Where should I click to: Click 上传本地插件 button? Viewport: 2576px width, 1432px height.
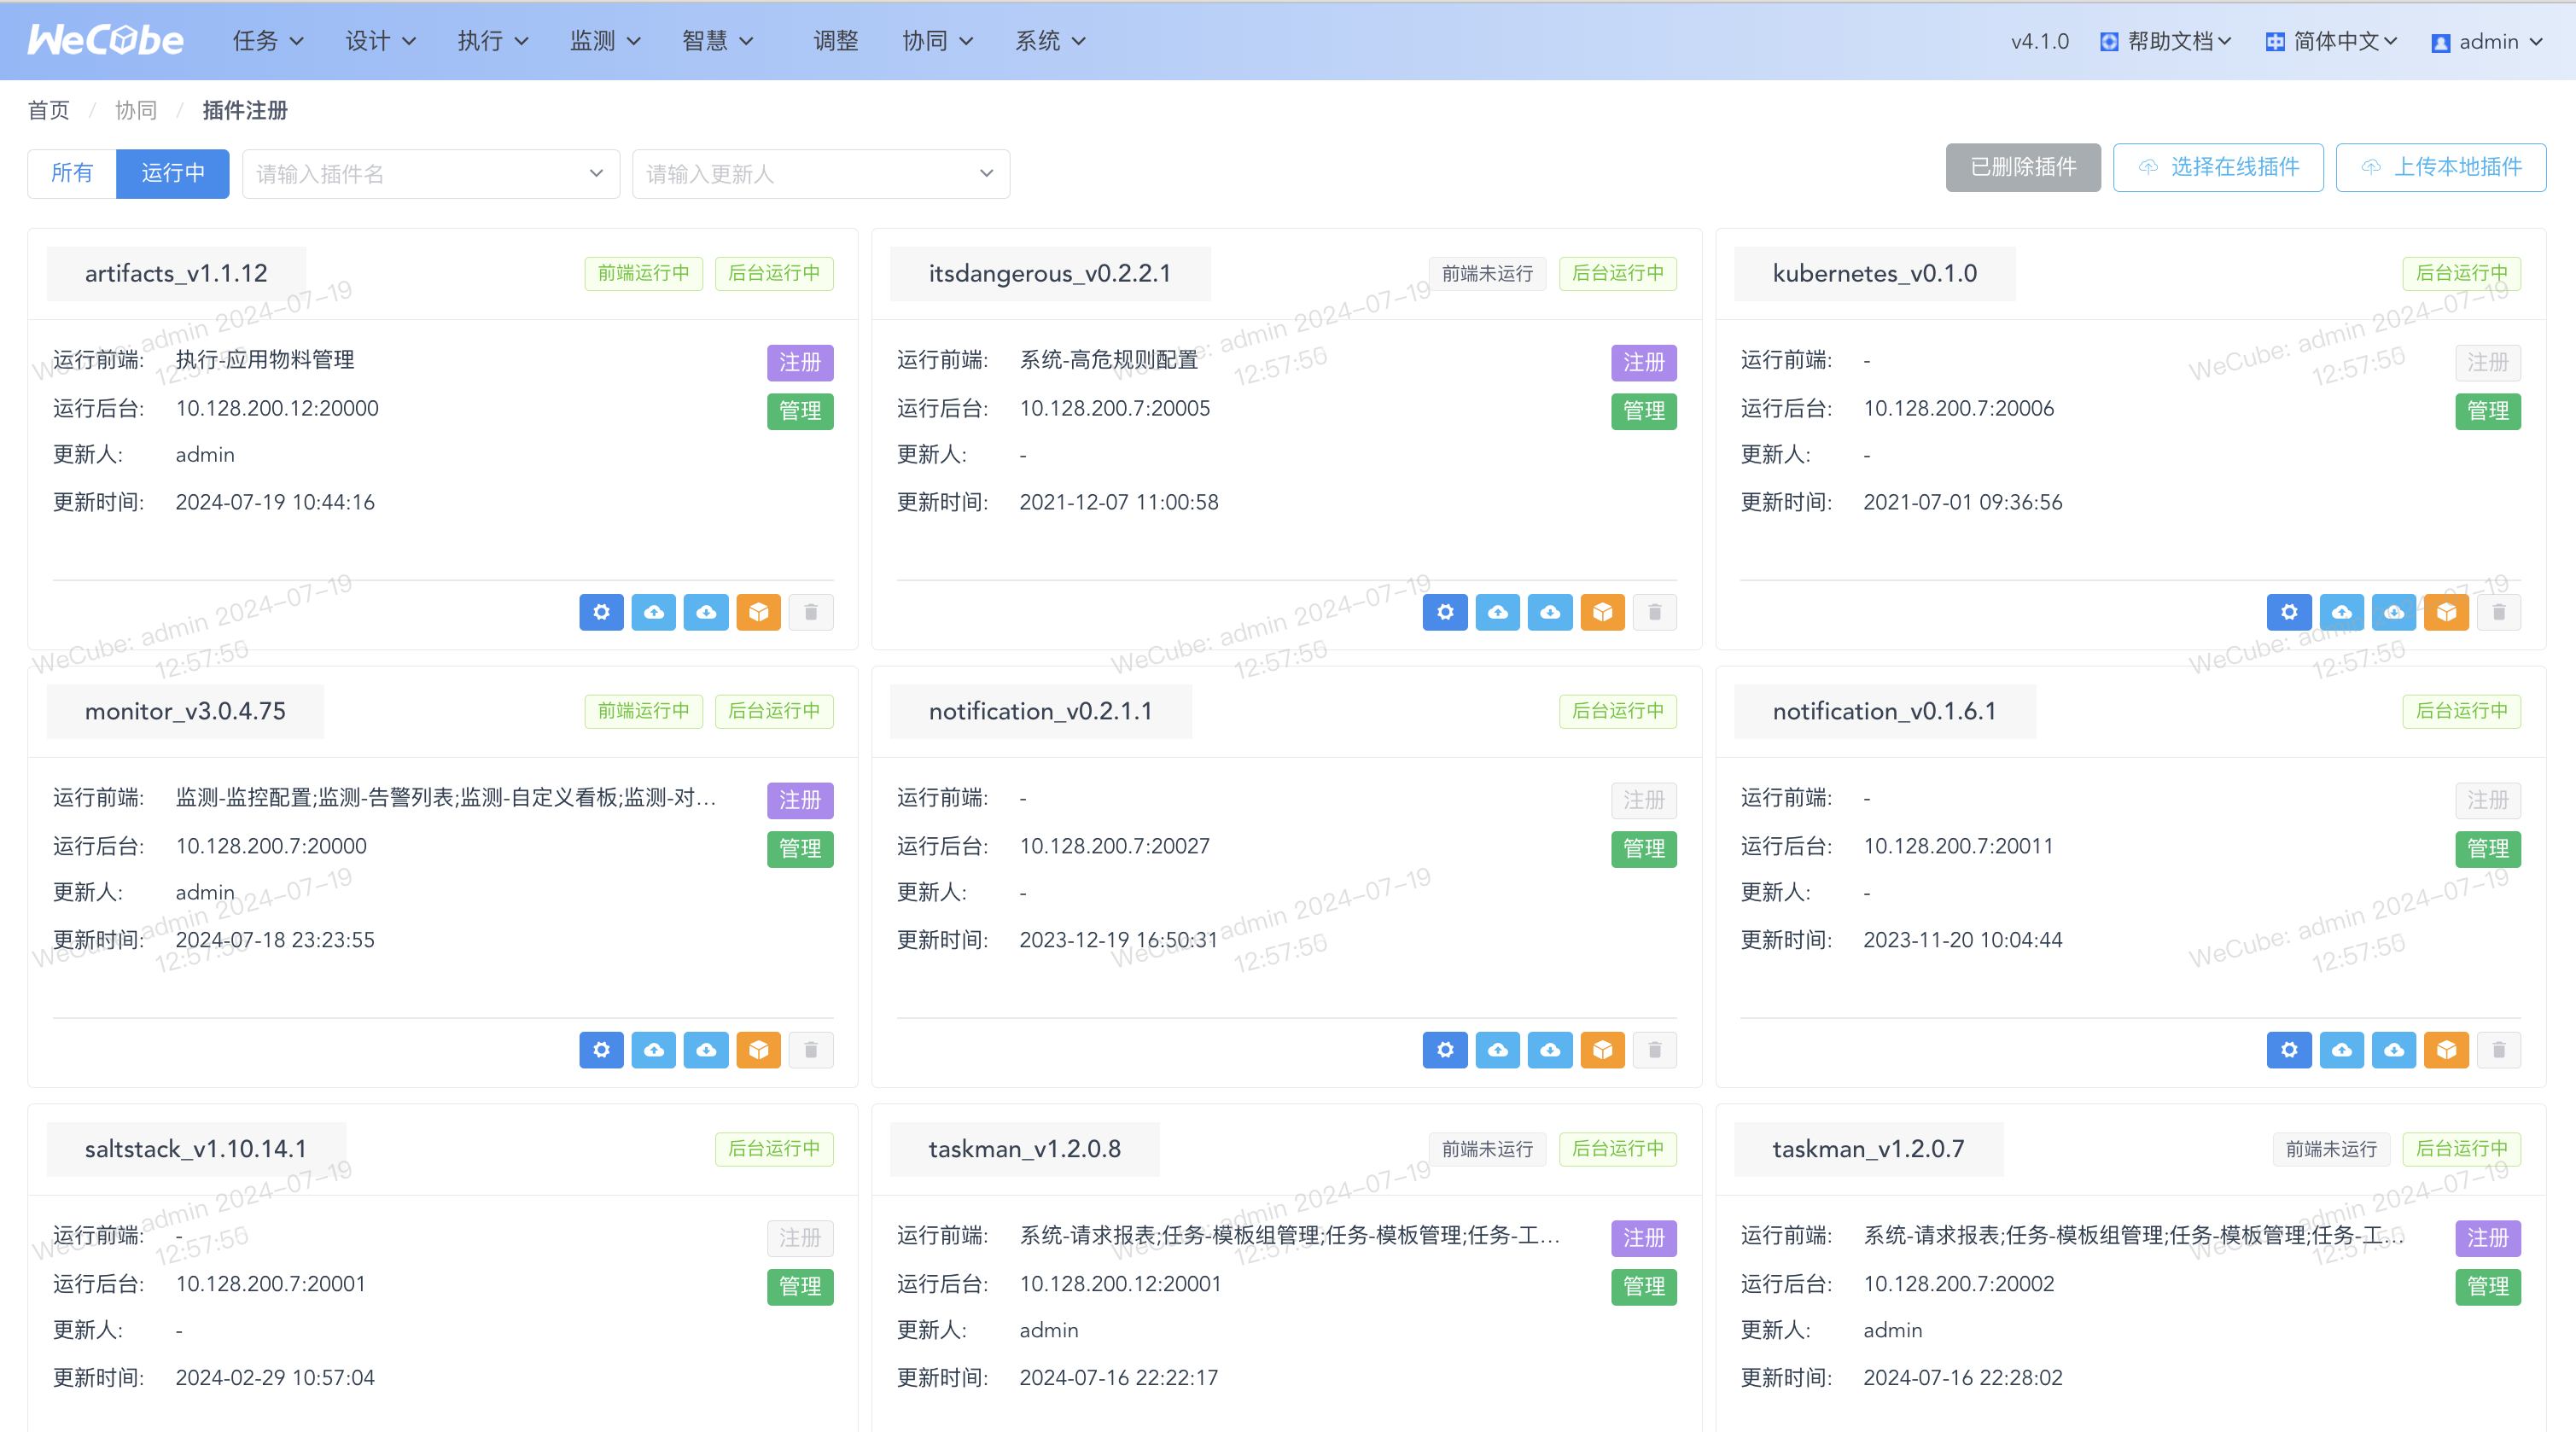2441,167
